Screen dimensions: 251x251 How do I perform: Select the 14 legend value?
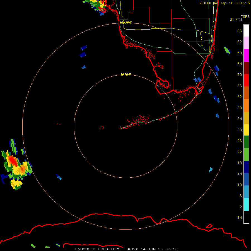point(240,174)
